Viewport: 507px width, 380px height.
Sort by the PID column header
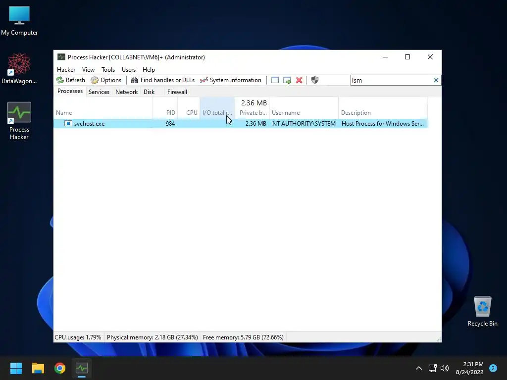click(x=165, y=108)
